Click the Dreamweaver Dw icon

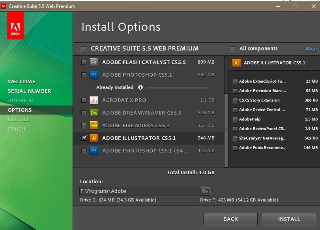tap(94, 113)
